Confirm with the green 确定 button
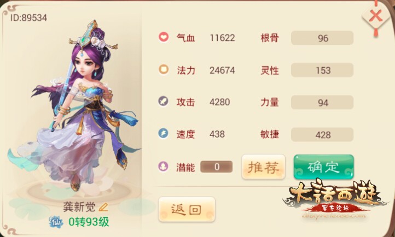Screen dimensions: 395x237 (324, 167)
